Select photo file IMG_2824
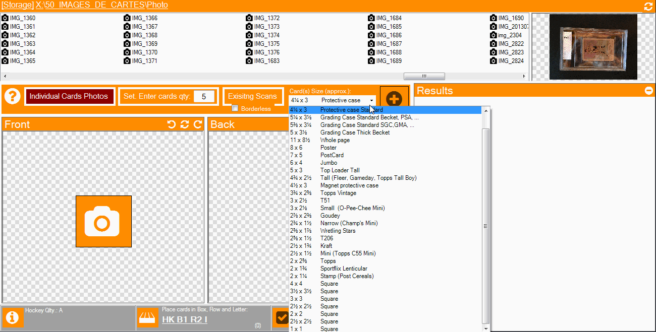Viewport: 656px width, 332px height. [x=507, y=61]
